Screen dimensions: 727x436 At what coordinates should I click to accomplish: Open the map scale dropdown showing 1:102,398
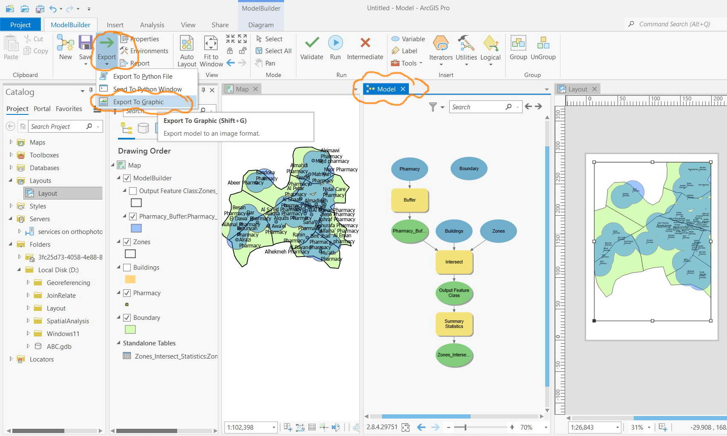[x=274, y=427]
